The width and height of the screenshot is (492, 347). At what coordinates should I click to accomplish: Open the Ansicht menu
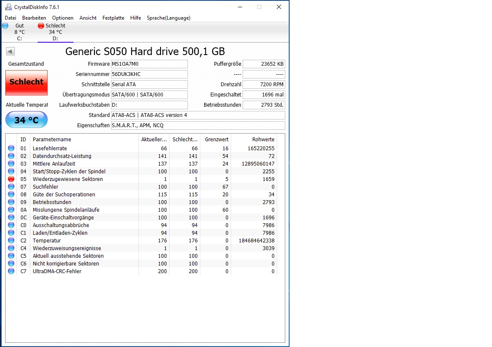(x=88, y=18)
